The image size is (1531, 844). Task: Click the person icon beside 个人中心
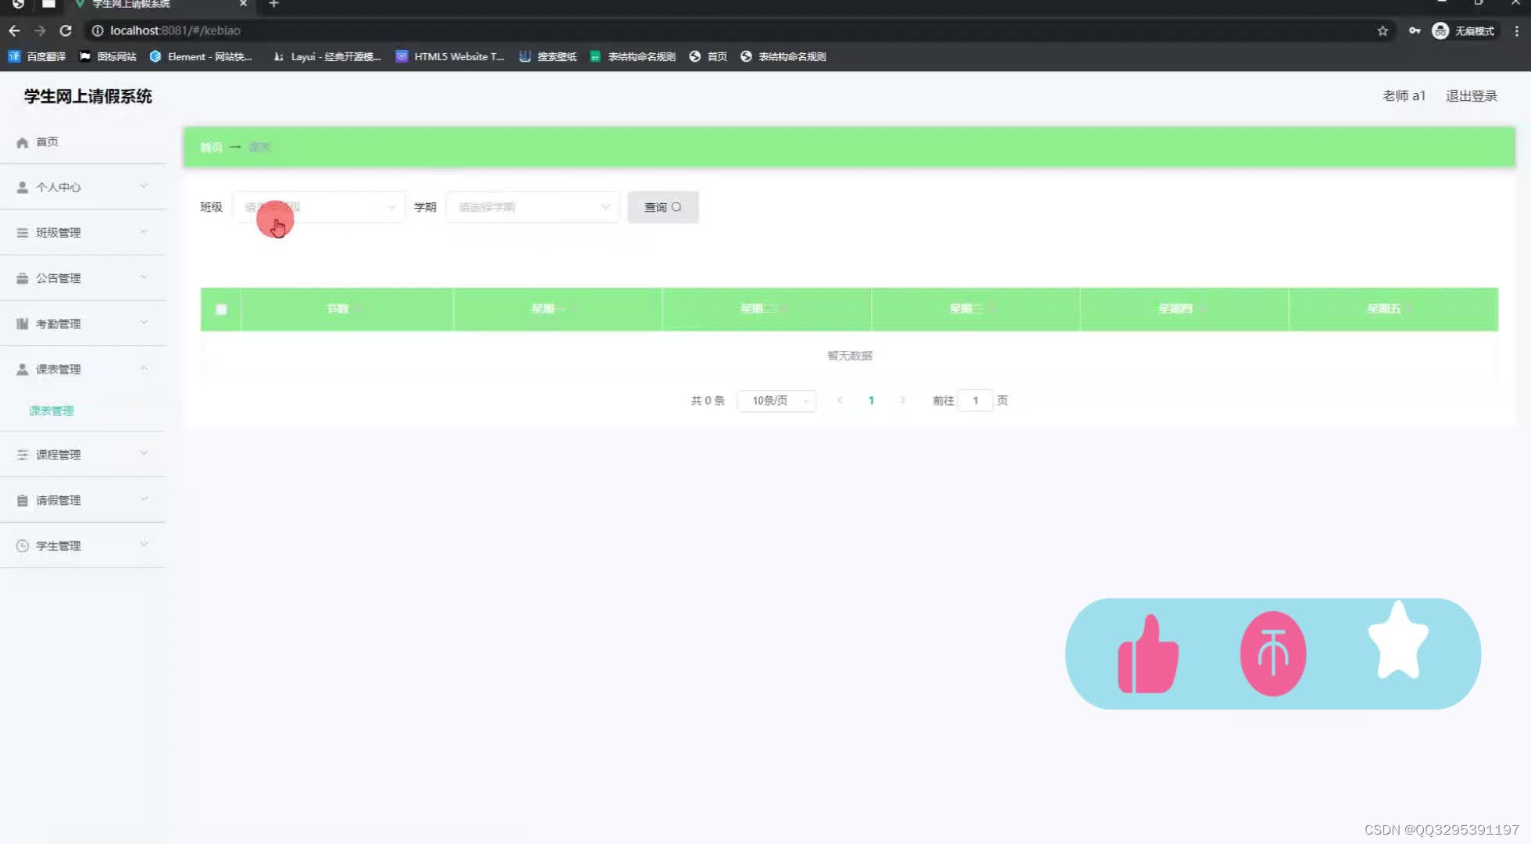point(22,188)
